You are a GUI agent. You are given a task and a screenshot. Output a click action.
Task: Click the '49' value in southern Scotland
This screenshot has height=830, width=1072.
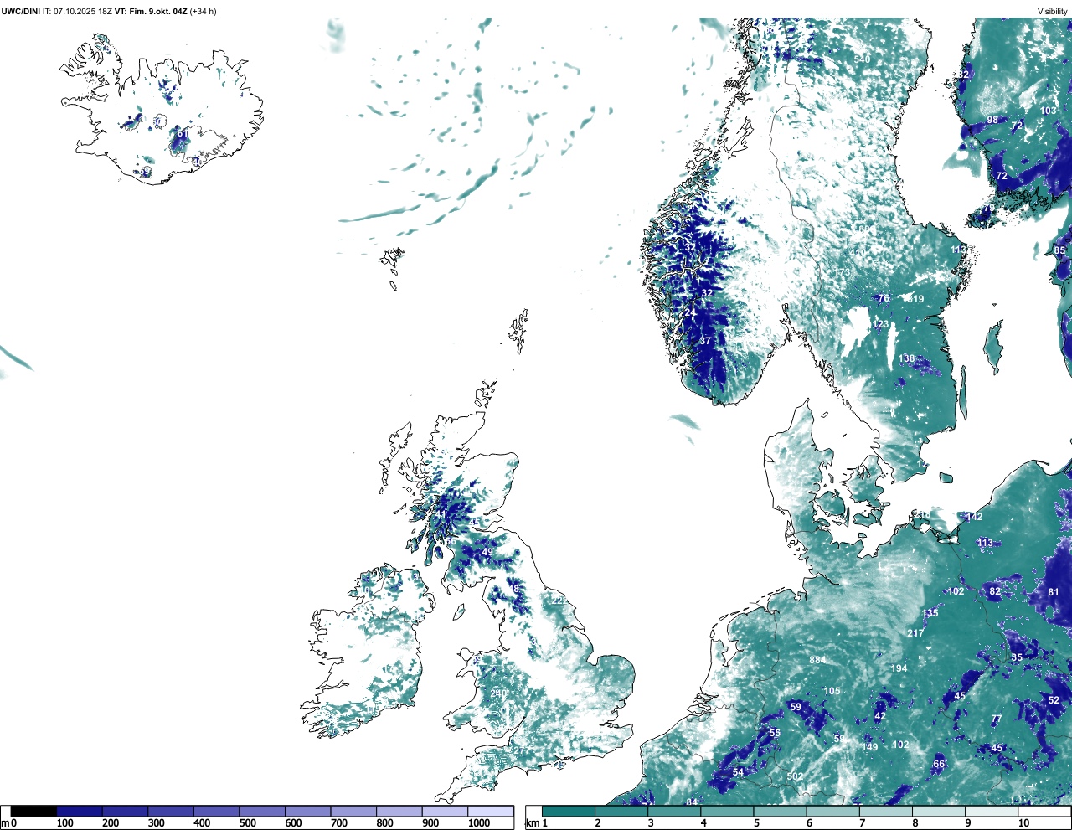[487, 552]
